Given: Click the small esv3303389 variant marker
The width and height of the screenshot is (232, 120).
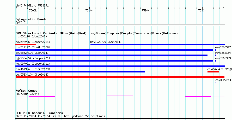Looking at the screenshot, I should pos(216,61).
